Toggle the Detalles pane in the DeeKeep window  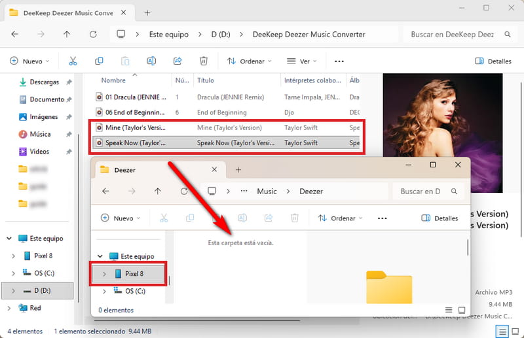493,61
